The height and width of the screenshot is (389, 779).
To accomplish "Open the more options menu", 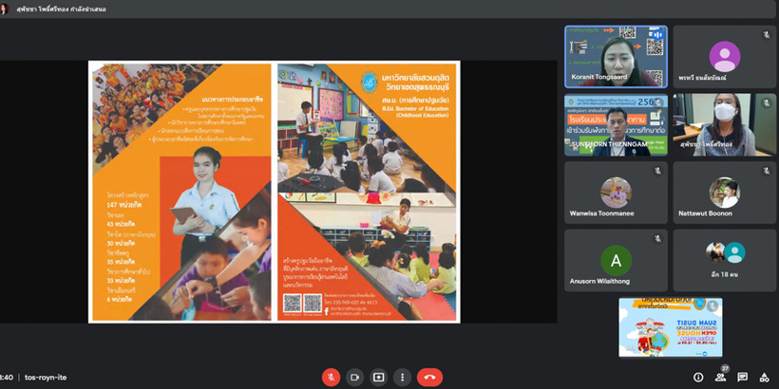I will pyautogui.click(x=402, y=377).
